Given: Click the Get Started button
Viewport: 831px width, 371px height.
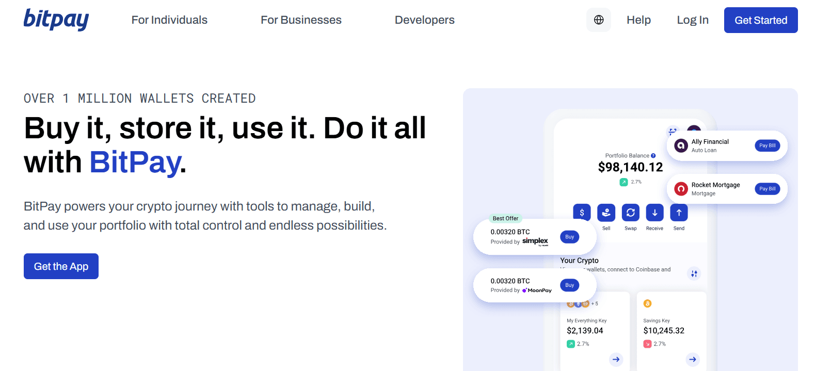Looking at the screenshot, I should point(761,20).
